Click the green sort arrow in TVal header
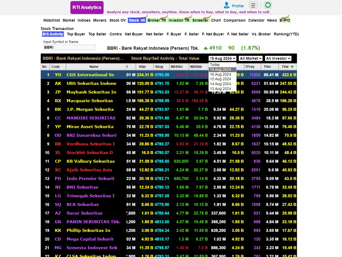 coord(292,67)
